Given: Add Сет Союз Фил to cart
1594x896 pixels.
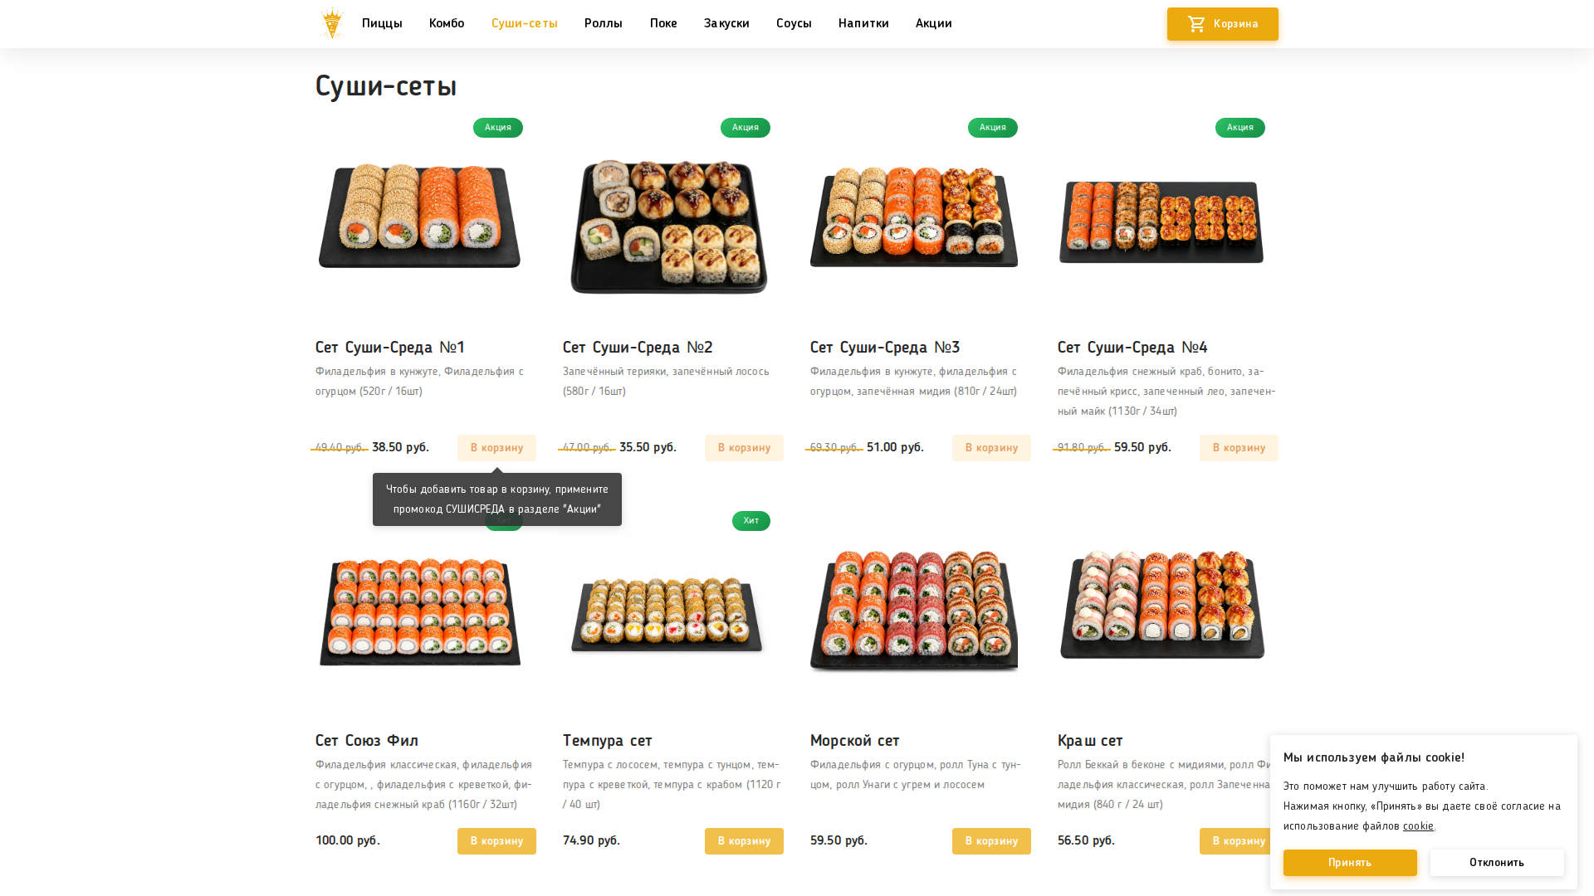Looking at the screenshot, I should click(x=496, y=841).
